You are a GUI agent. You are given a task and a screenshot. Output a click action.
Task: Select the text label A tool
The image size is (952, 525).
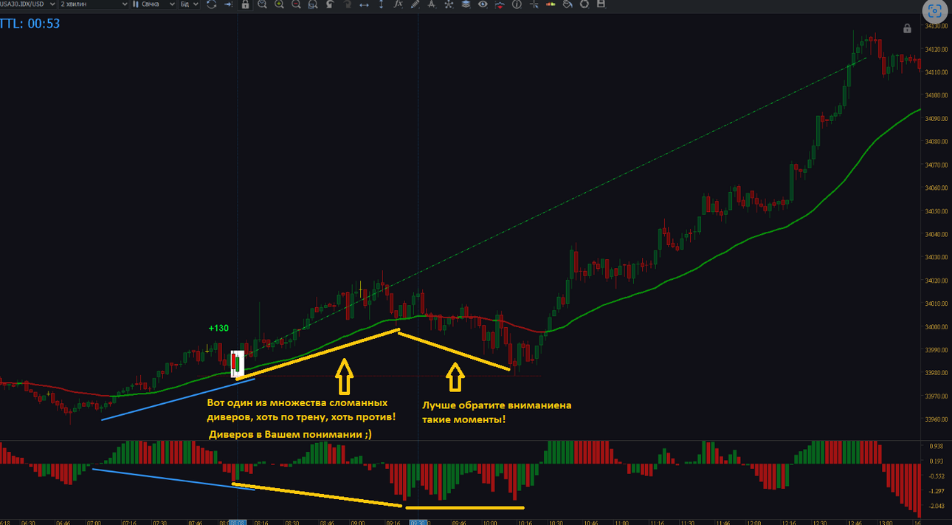click(x=432, y=4)
